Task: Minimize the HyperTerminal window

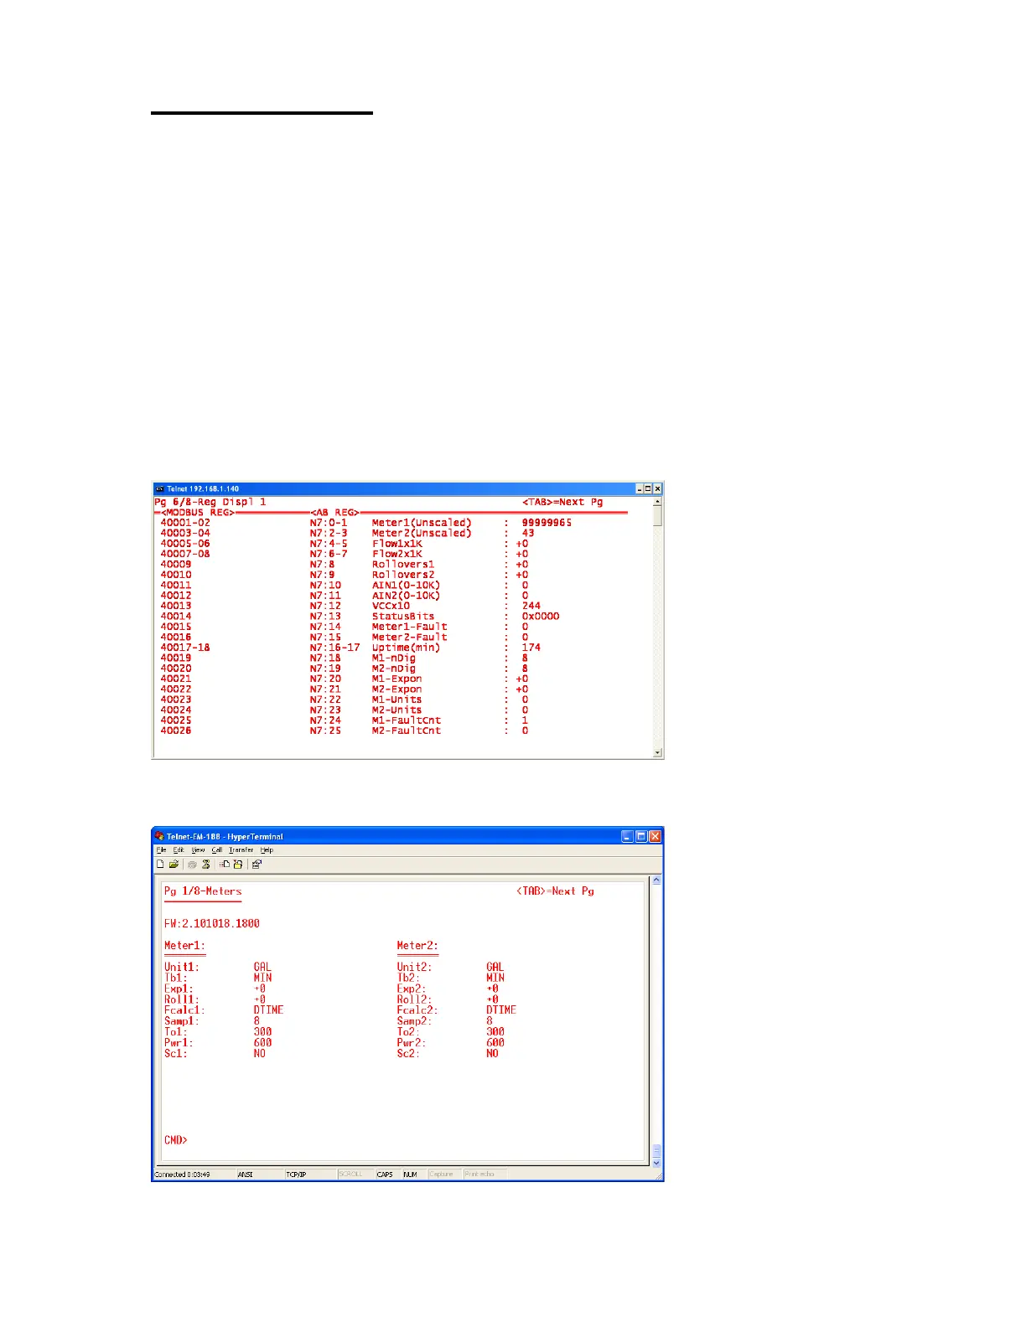Action: (x=627, y=836)
